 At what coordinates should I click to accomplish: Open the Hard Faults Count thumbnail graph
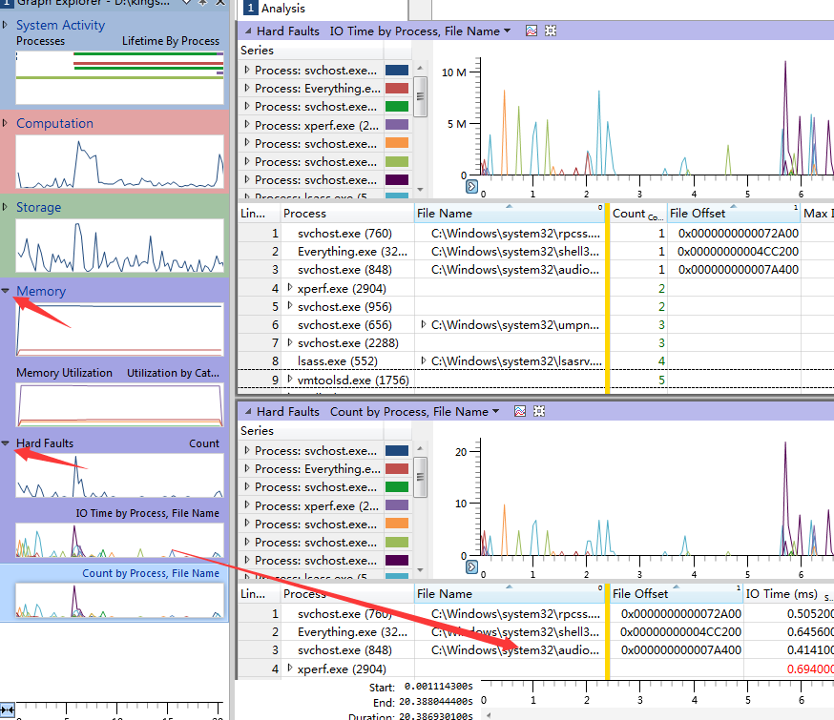(119, 475)
